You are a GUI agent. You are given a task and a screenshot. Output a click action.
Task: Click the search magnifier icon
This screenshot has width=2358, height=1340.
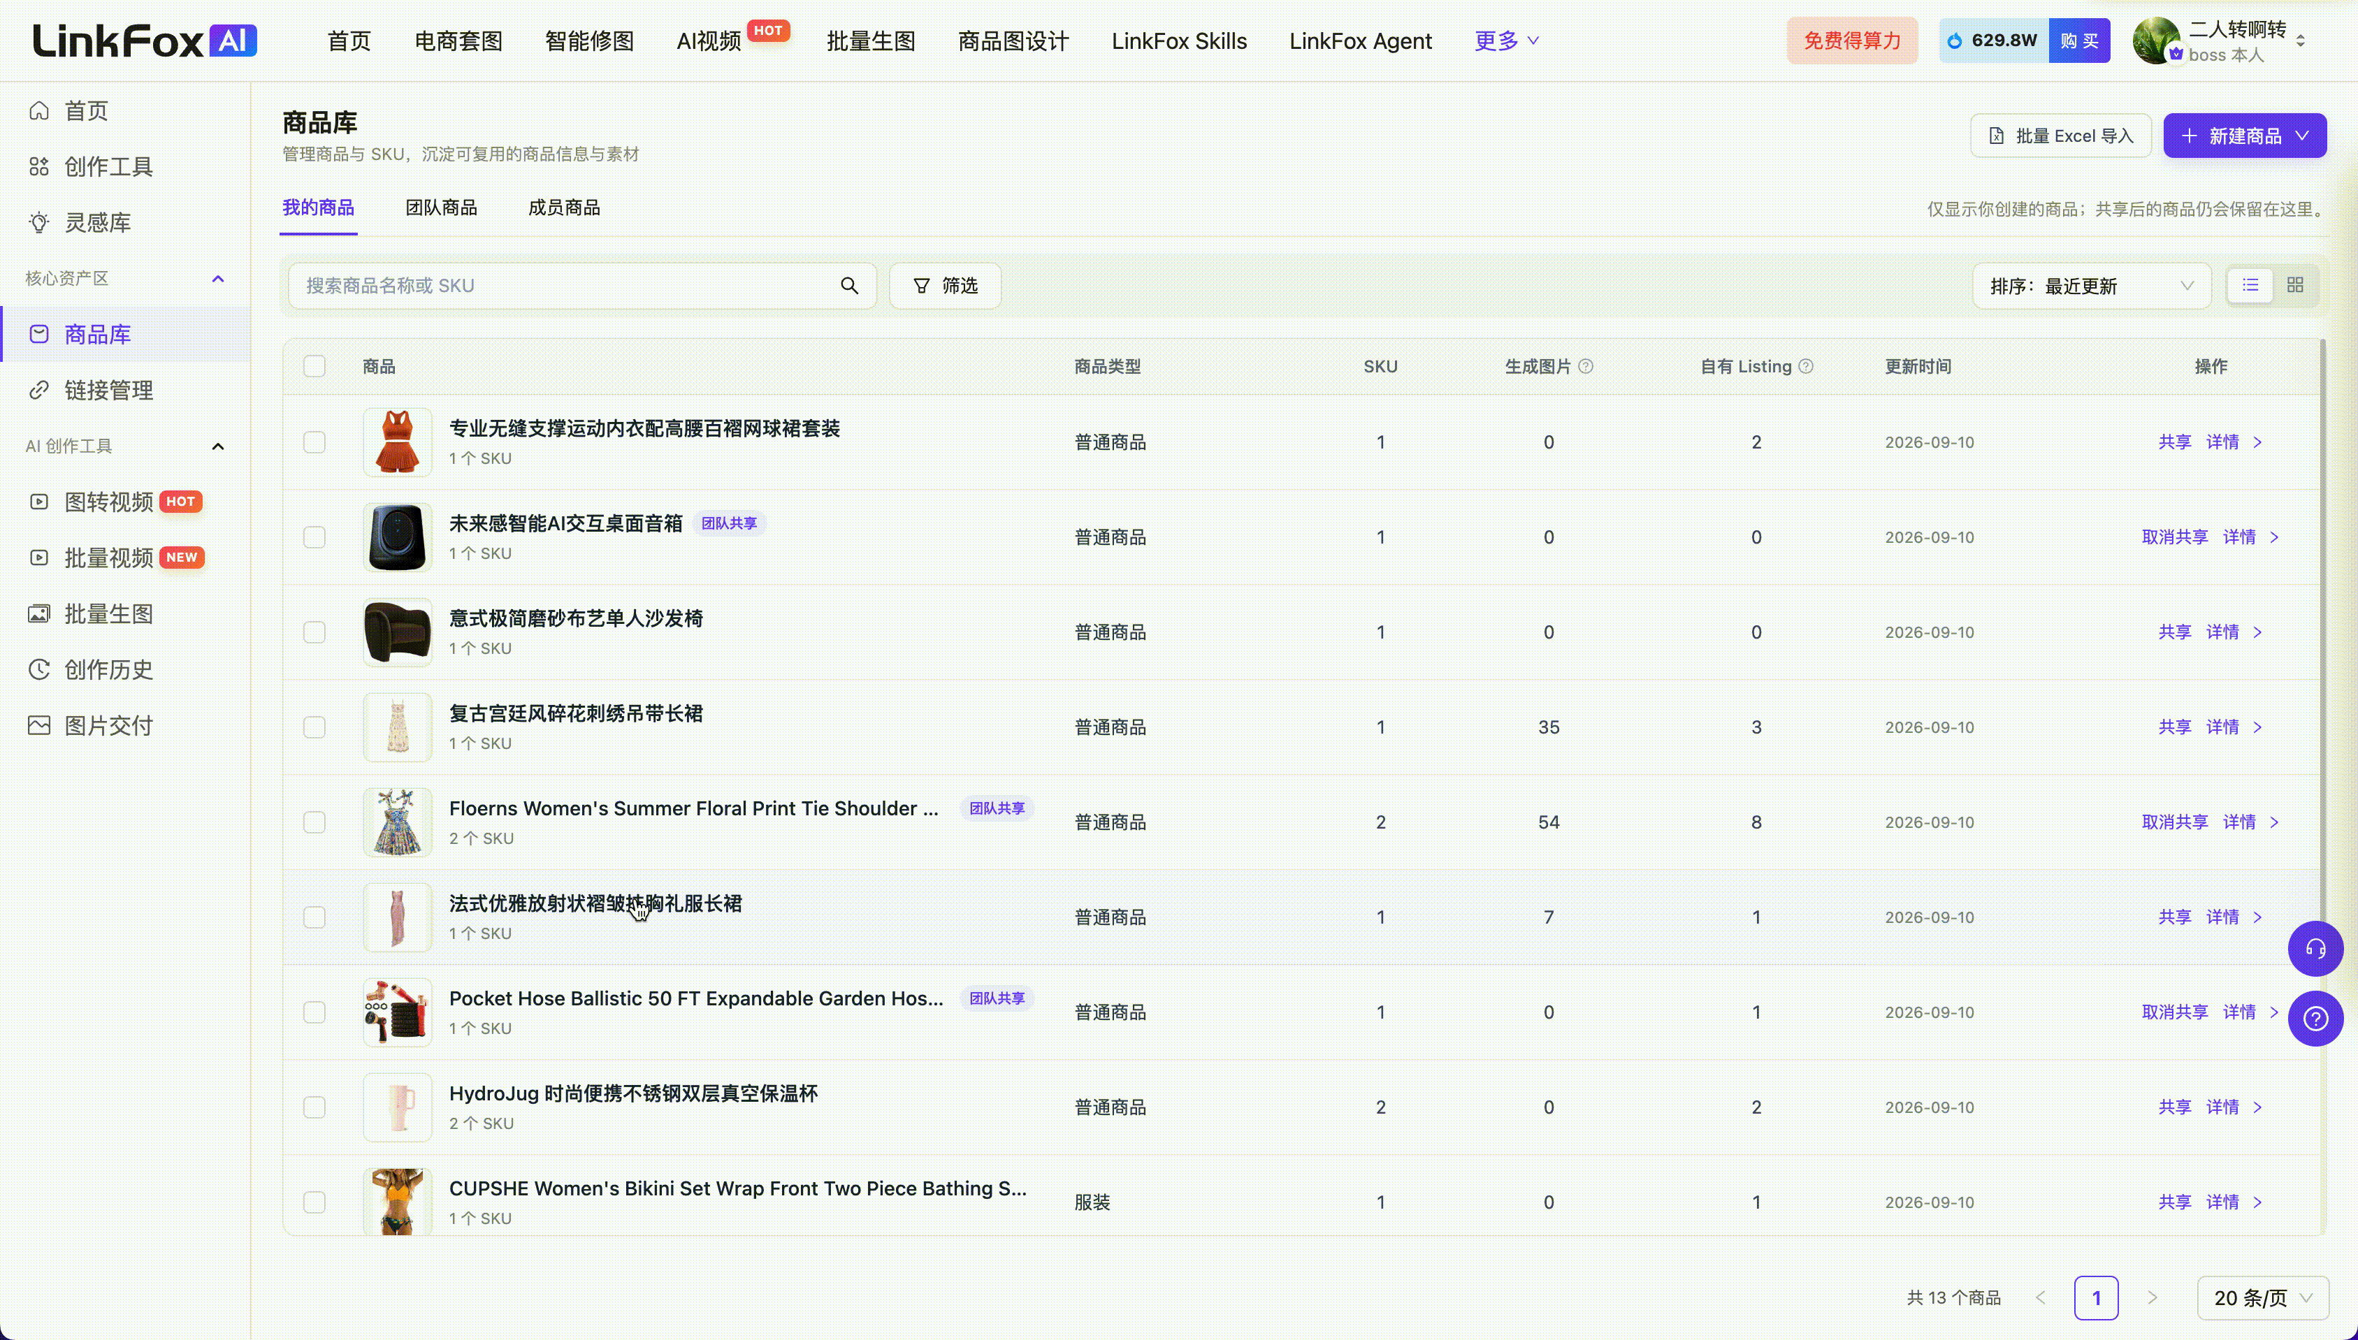848,286
